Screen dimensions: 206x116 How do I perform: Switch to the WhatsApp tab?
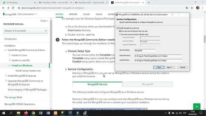19,3
